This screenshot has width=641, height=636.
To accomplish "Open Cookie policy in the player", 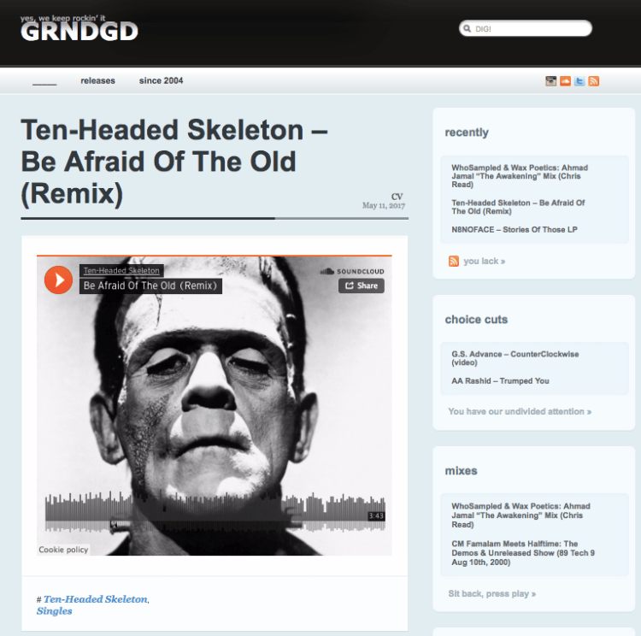I will pyautogui.click(x=63, y=550).
